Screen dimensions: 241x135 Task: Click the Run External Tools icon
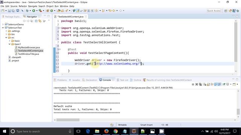[40, 10]
